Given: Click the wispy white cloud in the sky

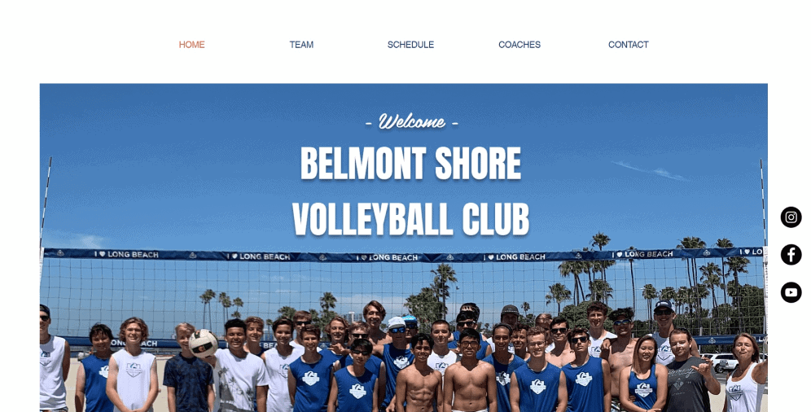Looking at the screenshot, I should [651, 171].
